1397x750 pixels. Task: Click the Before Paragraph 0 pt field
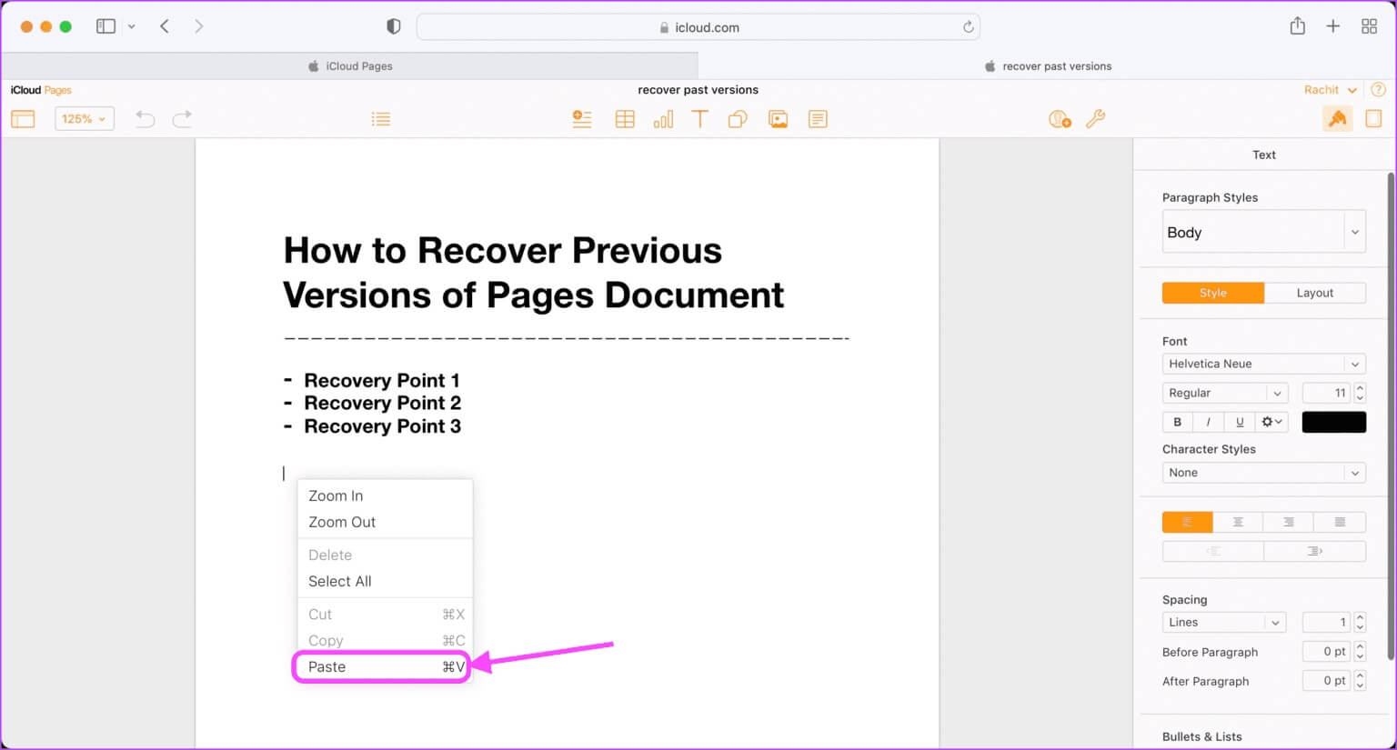click(x=1327, y=652)
